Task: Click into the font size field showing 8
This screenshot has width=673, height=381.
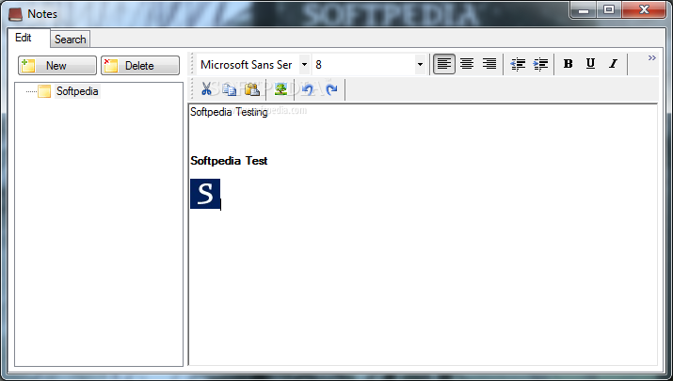Action: [x=363, y=65]
